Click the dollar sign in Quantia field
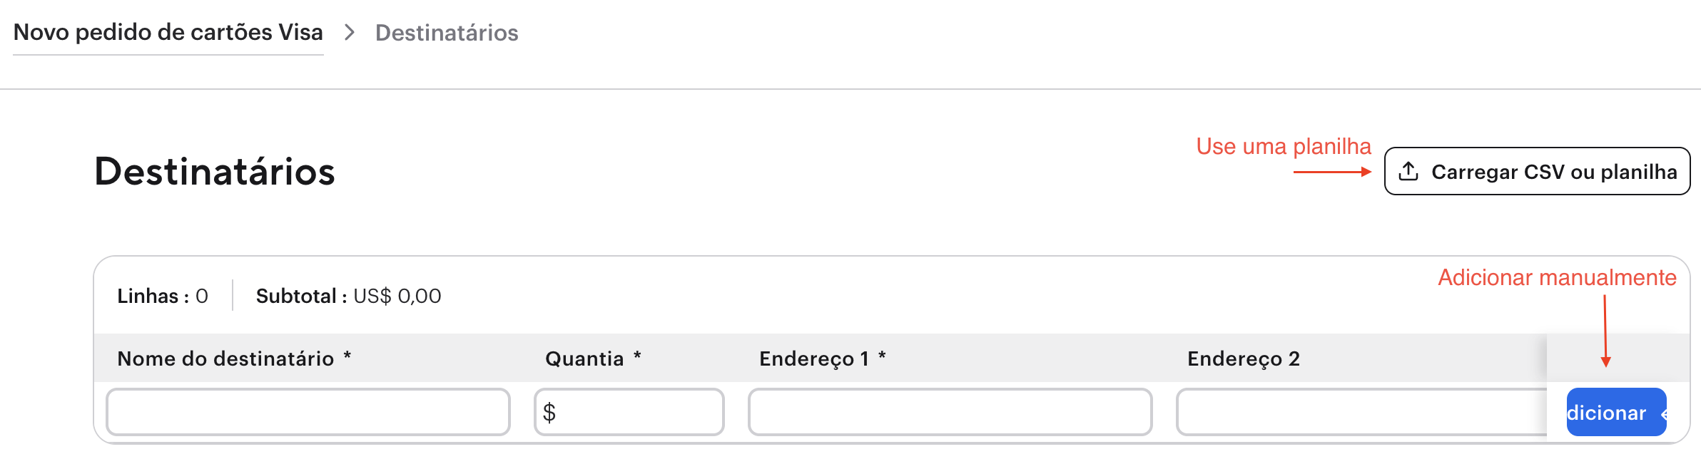 point(549,413)
